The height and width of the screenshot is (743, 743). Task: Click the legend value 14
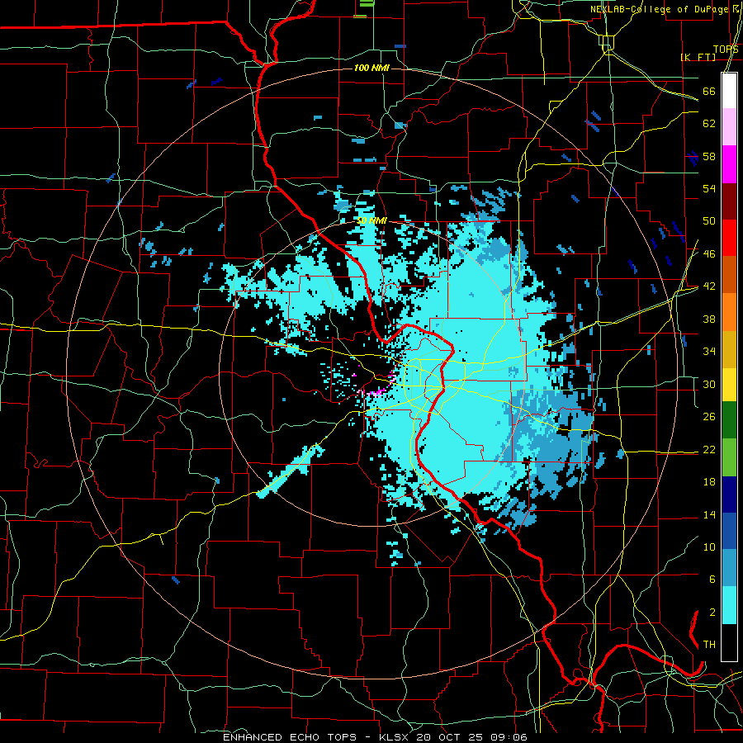click(x=709, y=514)
